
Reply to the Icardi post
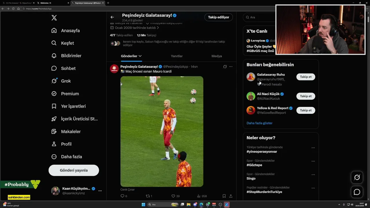pyautogui.click(x=122, y=196)
